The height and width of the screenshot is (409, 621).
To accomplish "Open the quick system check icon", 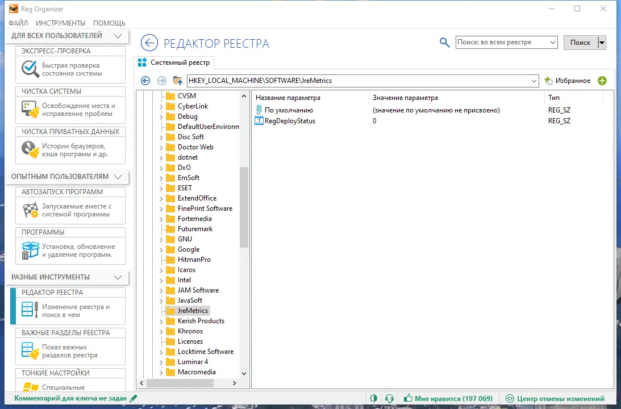I will (30, 69).
